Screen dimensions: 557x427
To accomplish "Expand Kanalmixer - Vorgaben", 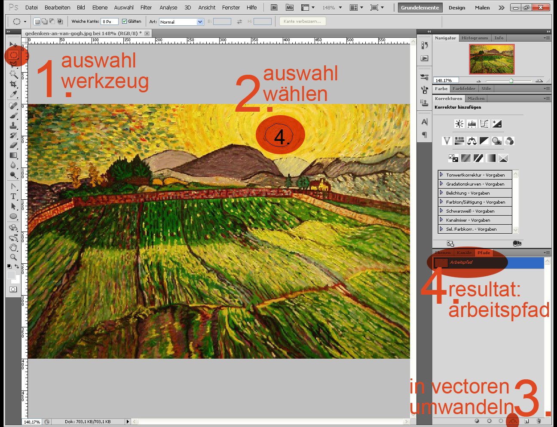I will (441, 220).
